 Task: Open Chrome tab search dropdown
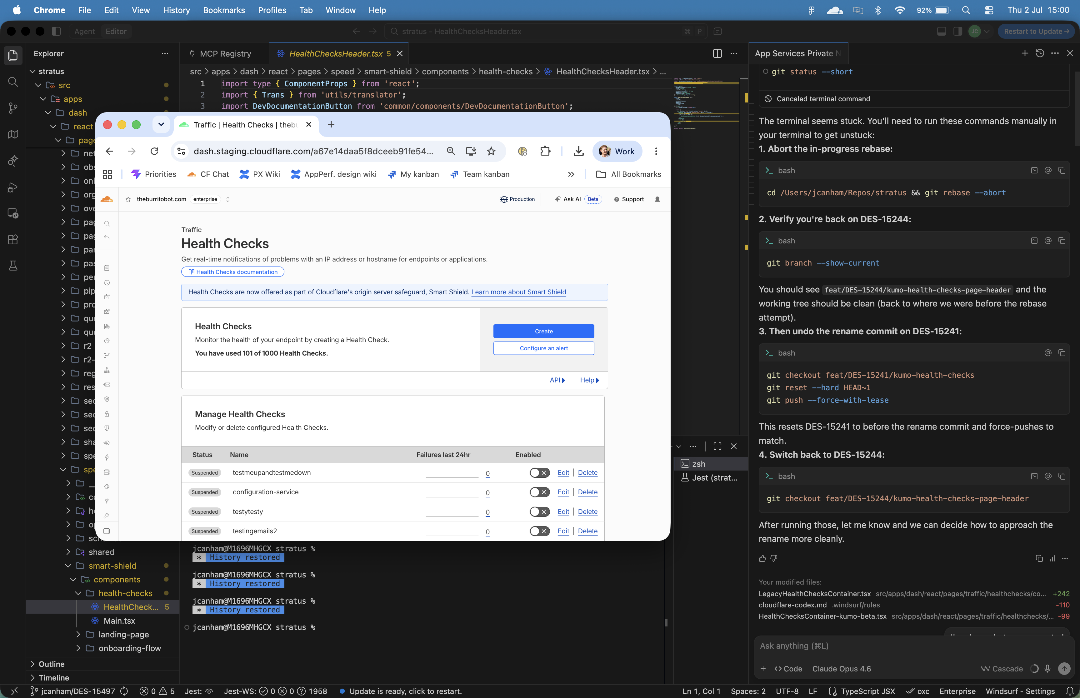coord(161,125)
